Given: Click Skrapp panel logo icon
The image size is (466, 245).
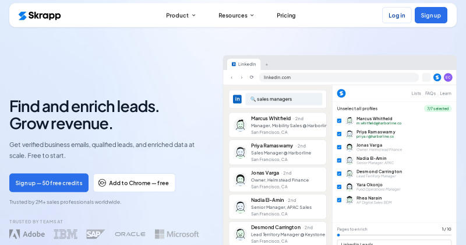Looking at the screenshot, I should 341,93.
